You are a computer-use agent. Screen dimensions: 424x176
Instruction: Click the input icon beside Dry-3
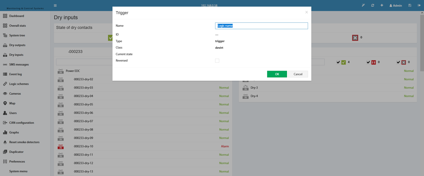(246, 88)
